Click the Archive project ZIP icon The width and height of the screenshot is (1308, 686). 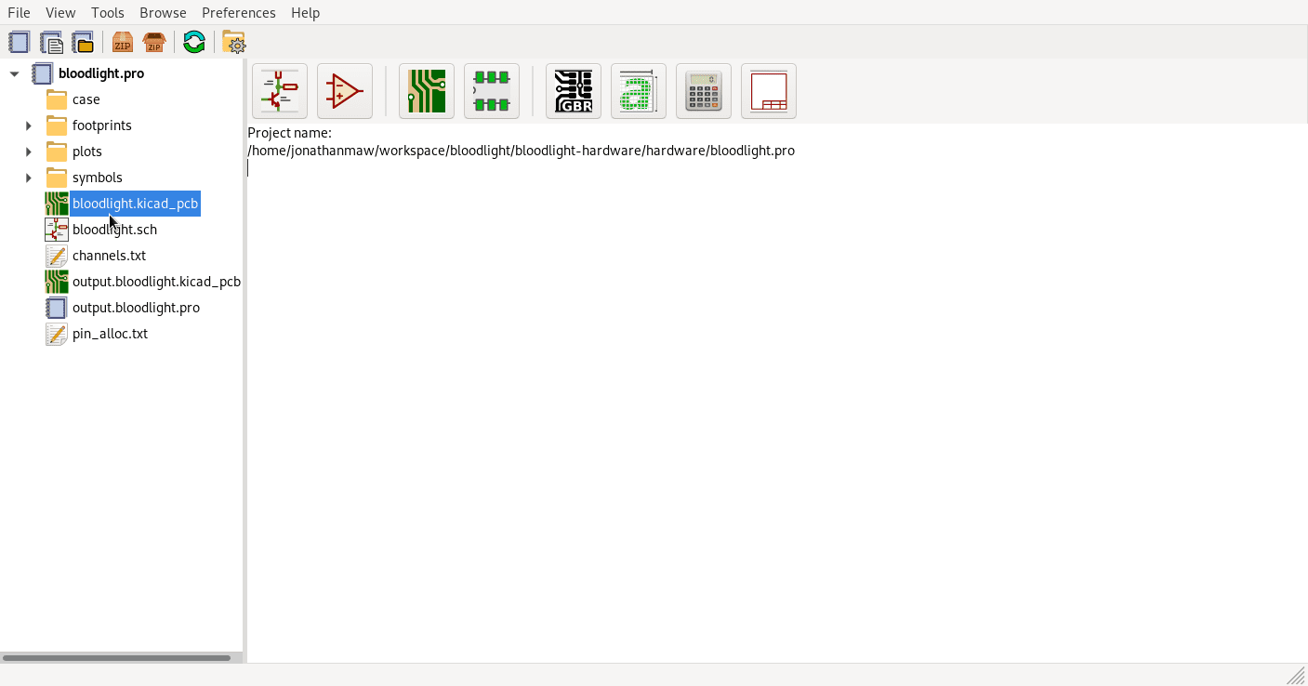[x=123, y=42]
